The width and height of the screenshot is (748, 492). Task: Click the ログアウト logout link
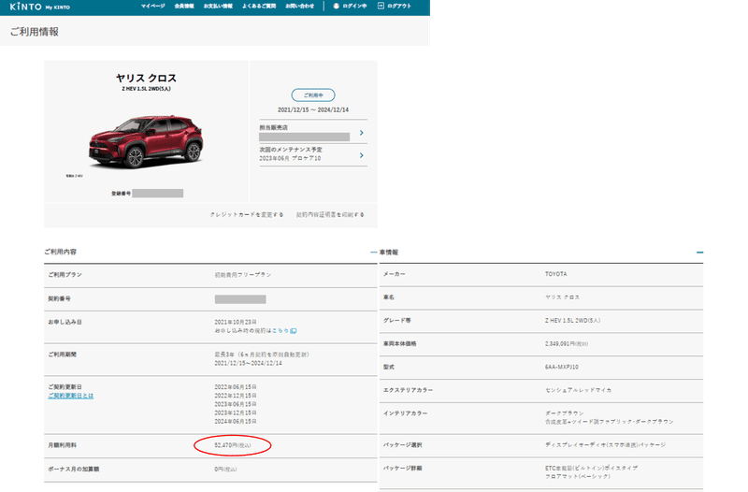pyautogui.click(x=395, y=7)
